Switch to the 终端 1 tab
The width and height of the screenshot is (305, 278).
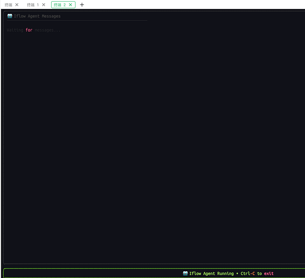[33, 5]
